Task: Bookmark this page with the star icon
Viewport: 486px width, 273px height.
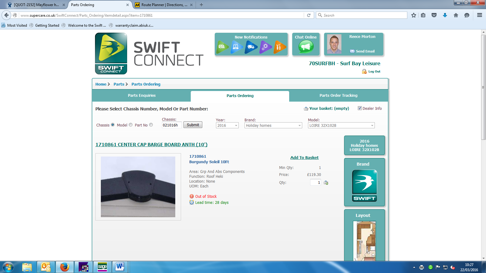Action: 414,15
